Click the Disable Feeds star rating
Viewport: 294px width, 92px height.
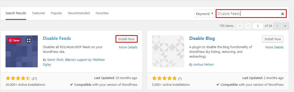pos(18,78)
